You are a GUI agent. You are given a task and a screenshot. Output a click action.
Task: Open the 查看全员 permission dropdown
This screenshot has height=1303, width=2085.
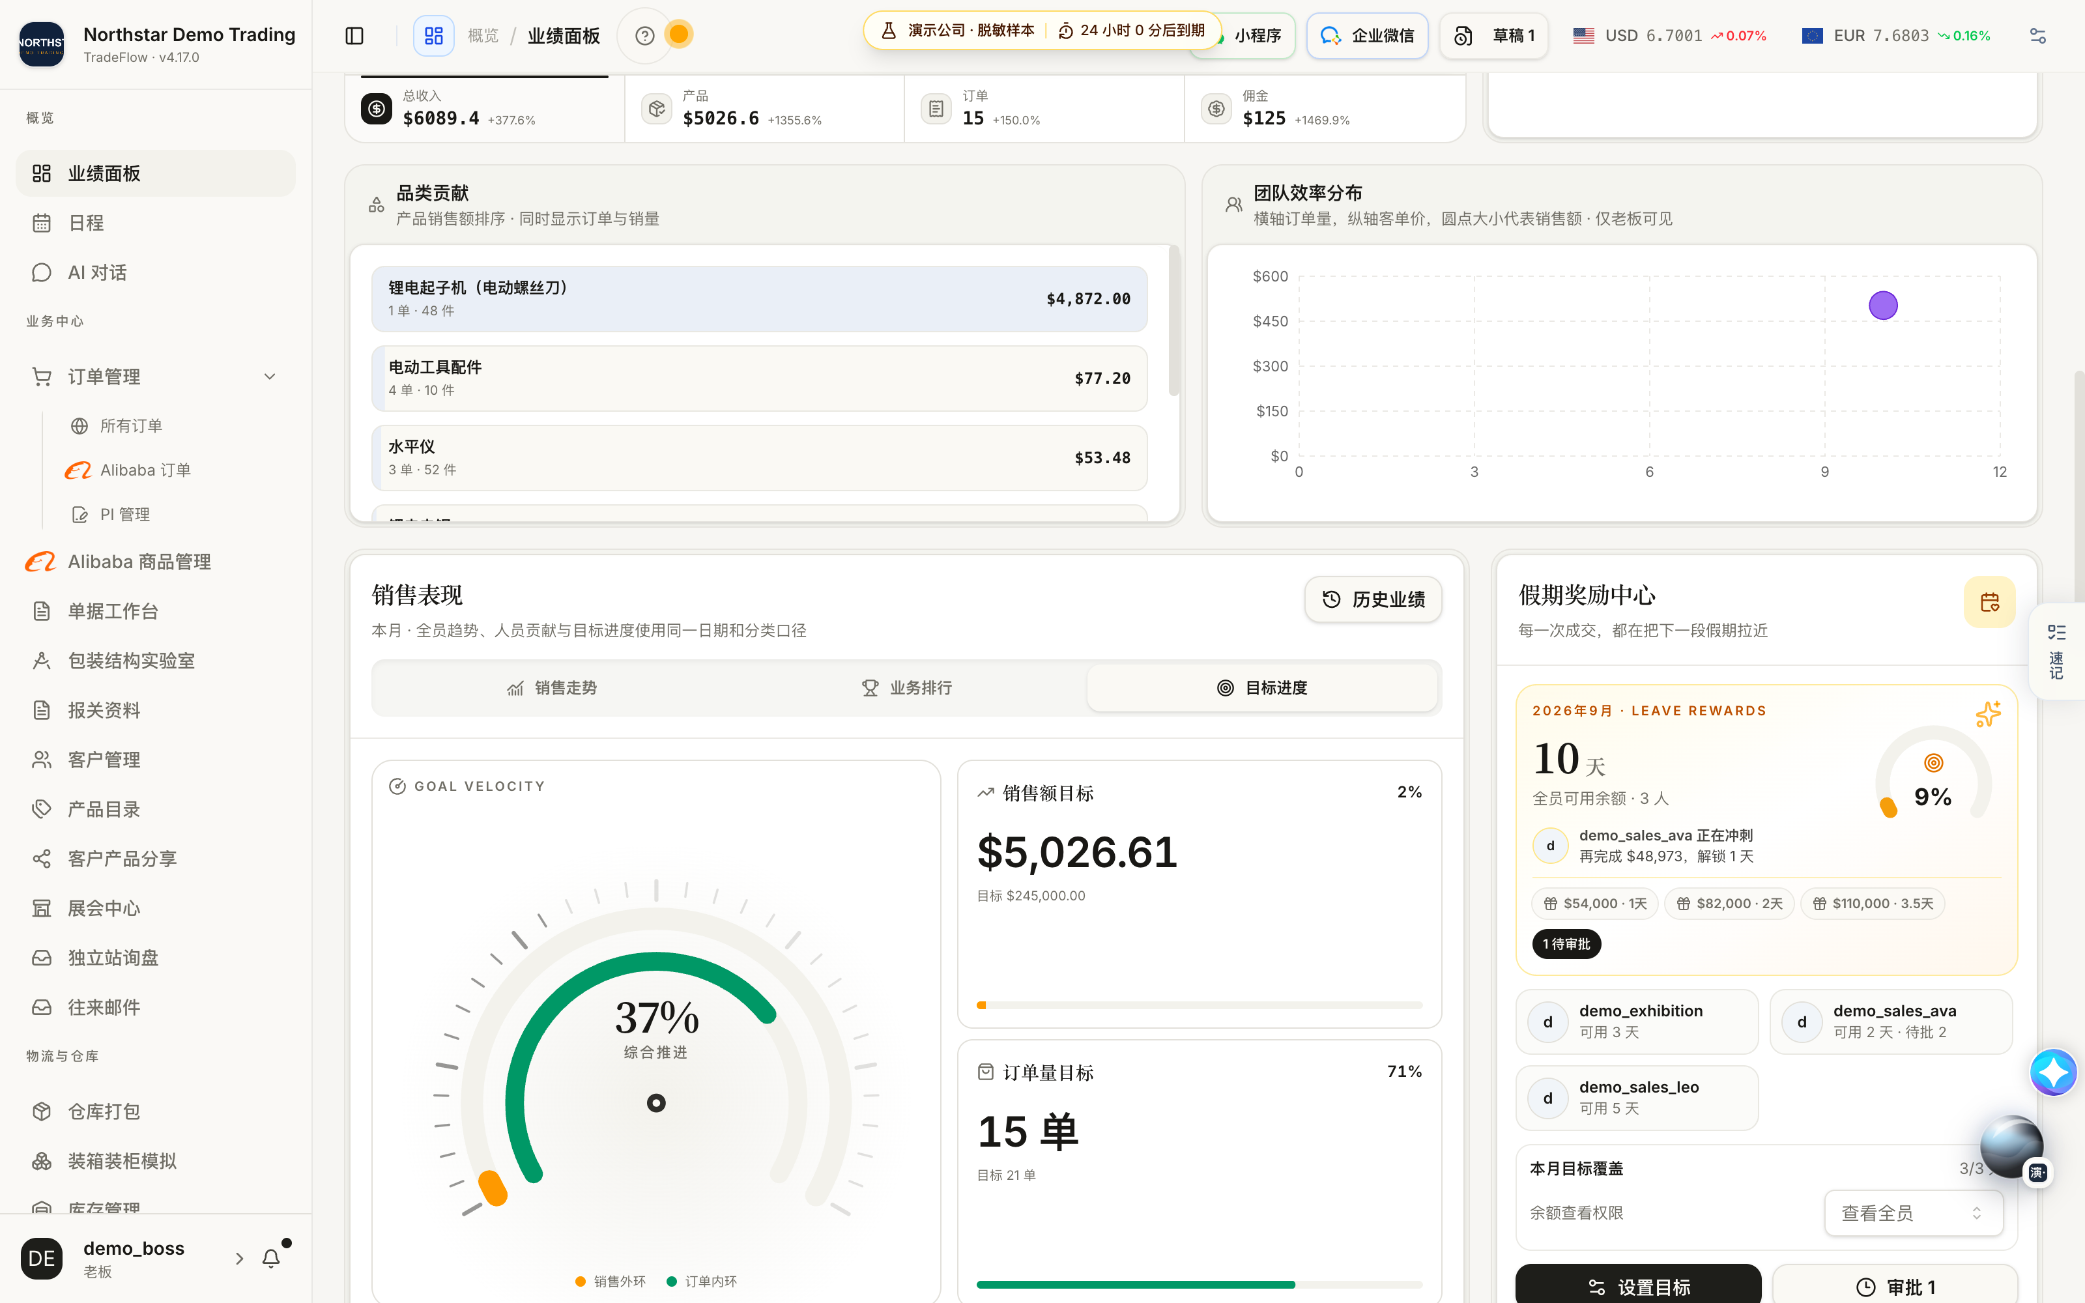[x=1913, y=1212]
